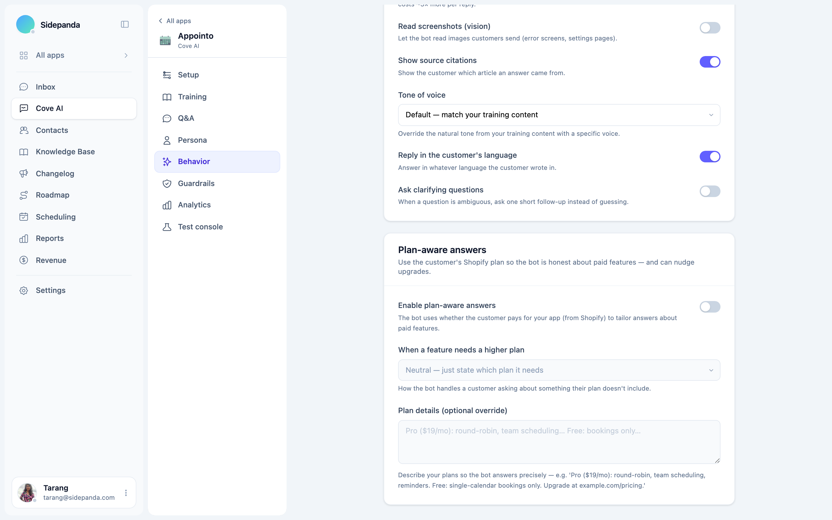Click the Q&A speech bubble icon

tap(167, 118)
